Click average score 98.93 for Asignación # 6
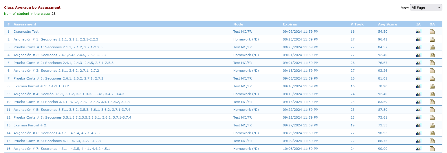The image size is (447, 153). pyautogui.click(x=382, y=133)
